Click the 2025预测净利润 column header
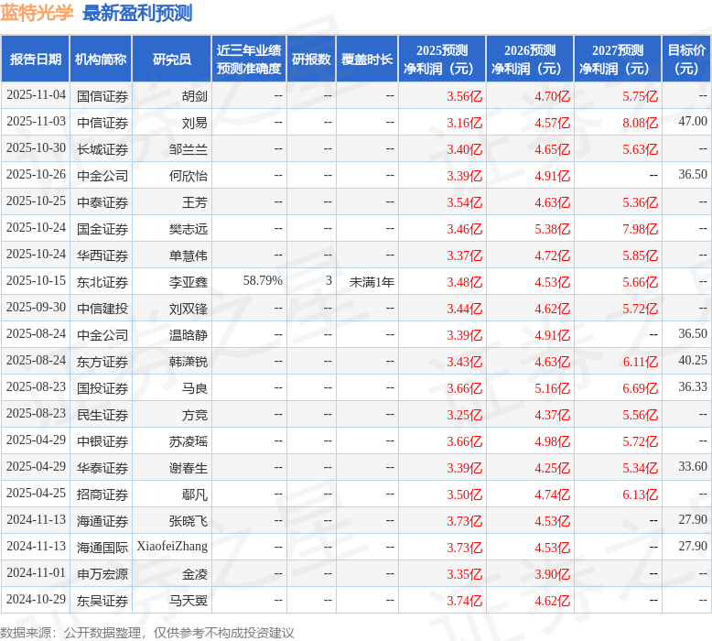 442,59
